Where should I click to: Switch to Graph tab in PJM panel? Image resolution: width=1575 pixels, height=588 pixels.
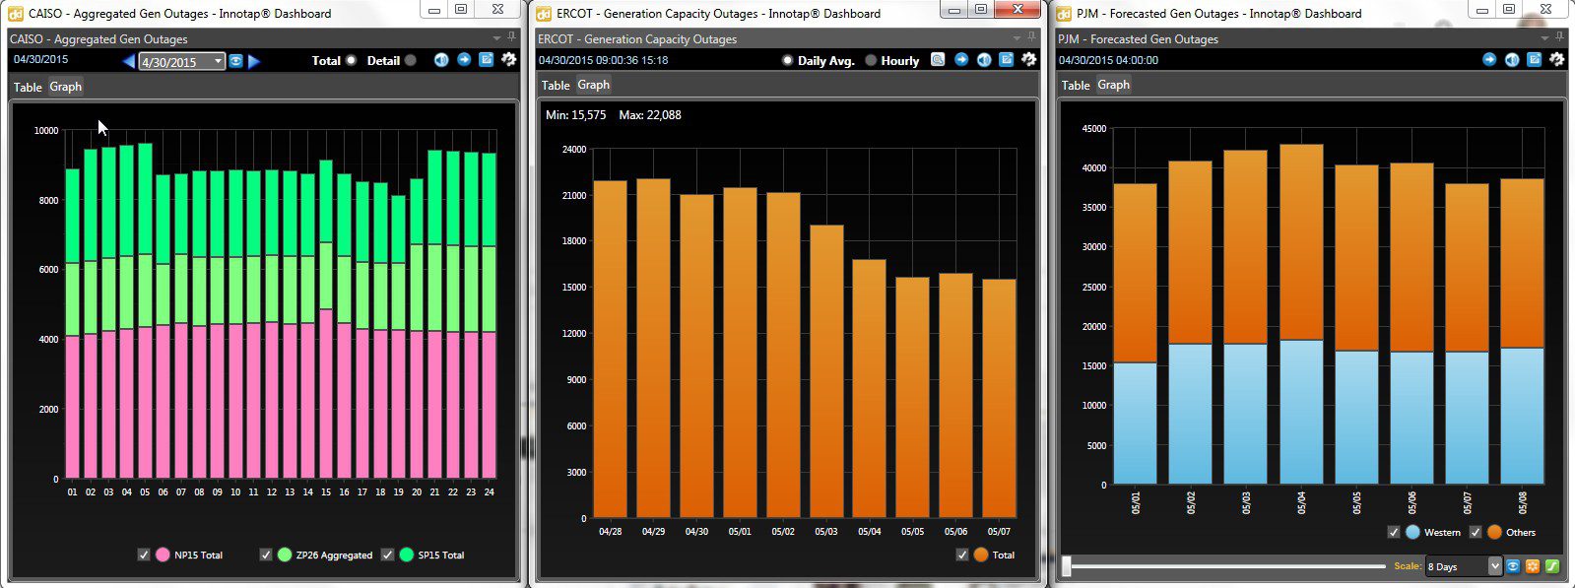point(1114,85)
